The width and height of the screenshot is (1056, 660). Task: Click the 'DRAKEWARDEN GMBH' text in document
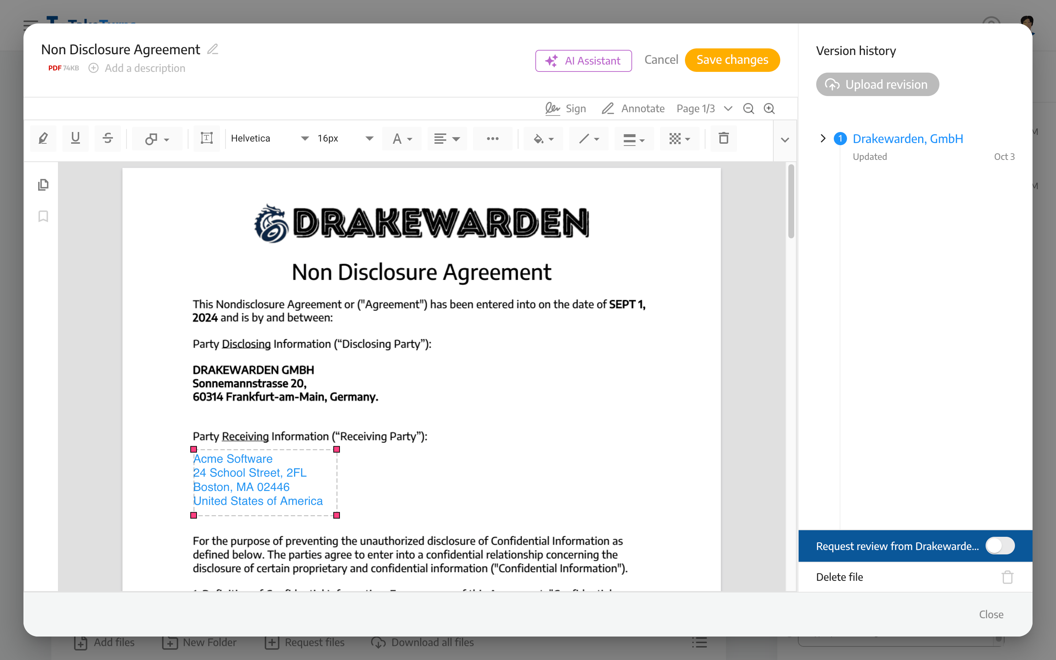tap(253, 370)
